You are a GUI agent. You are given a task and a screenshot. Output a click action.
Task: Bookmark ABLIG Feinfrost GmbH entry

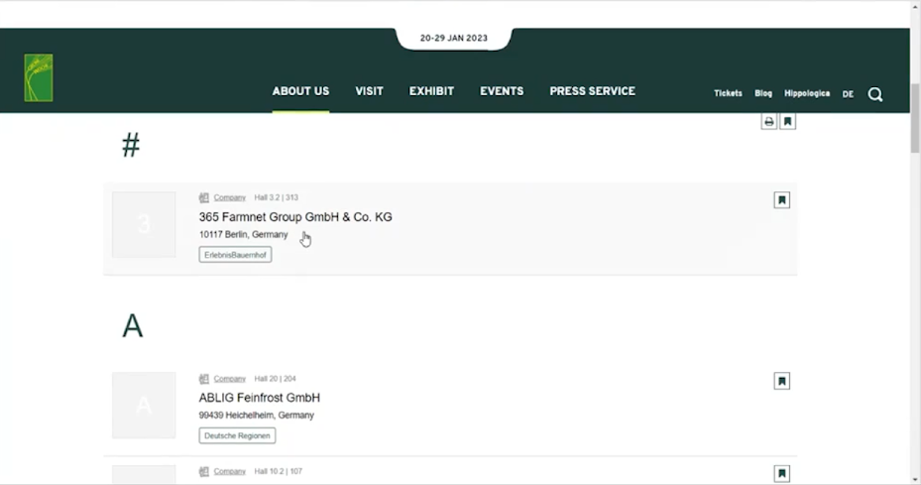[x=782, y=382]
